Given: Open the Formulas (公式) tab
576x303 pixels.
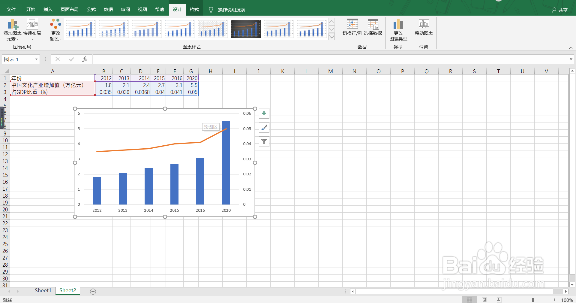Looking at the screenshot, I should [x=91, y=10].
